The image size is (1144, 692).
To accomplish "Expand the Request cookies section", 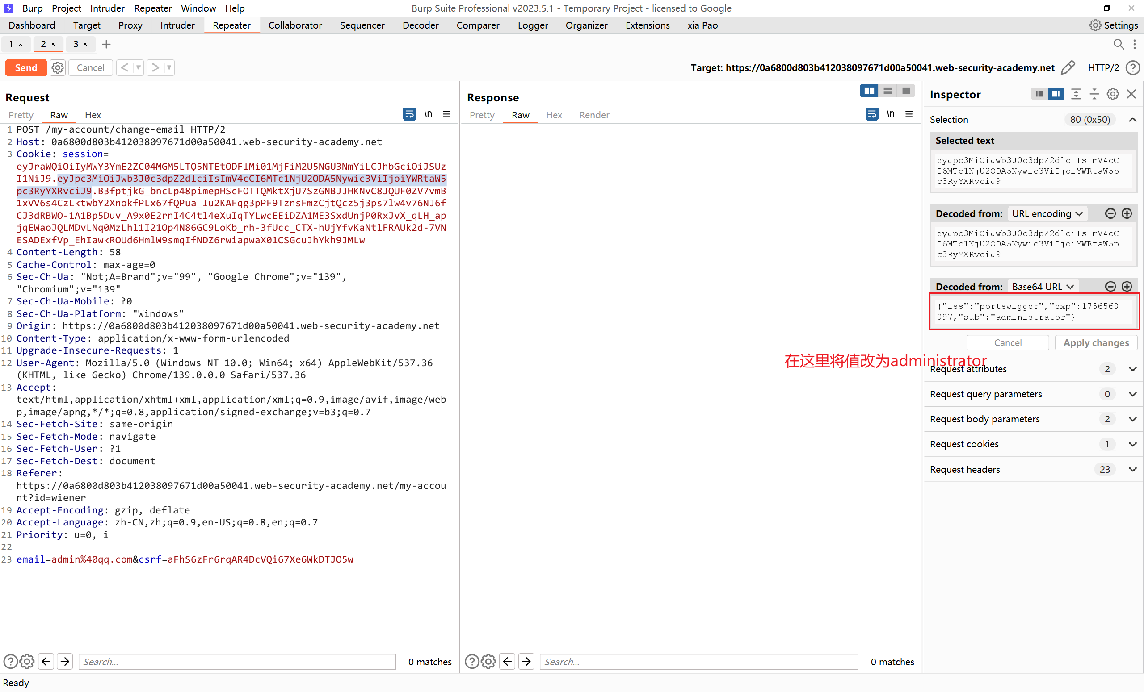I will [1132, 444].
